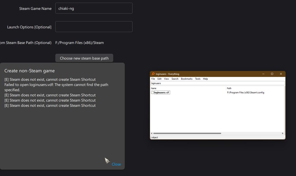Click the Launch Options input field
This screenshot has width=296, height=176.
94,27
